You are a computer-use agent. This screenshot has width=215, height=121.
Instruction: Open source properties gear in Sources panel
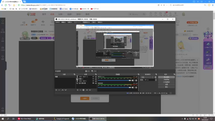(83, 90)
